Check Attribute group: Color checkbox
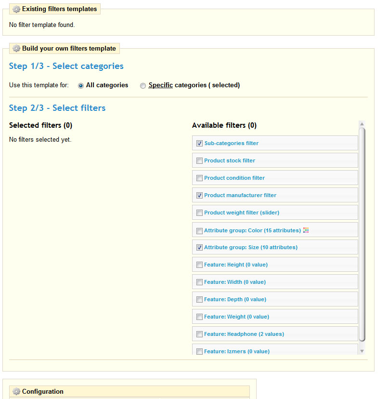388x399 pixels. point(199,231)
